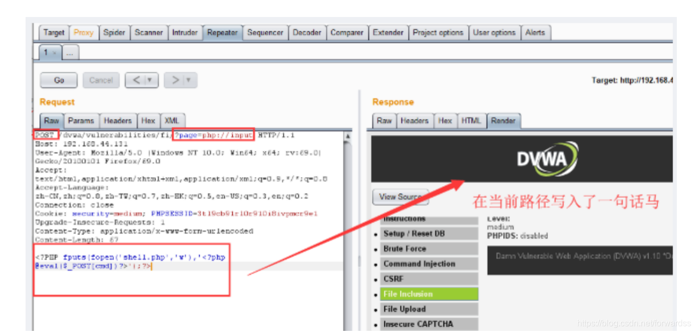Open the Spider tab
696x333 pixels.
[114, 33]
